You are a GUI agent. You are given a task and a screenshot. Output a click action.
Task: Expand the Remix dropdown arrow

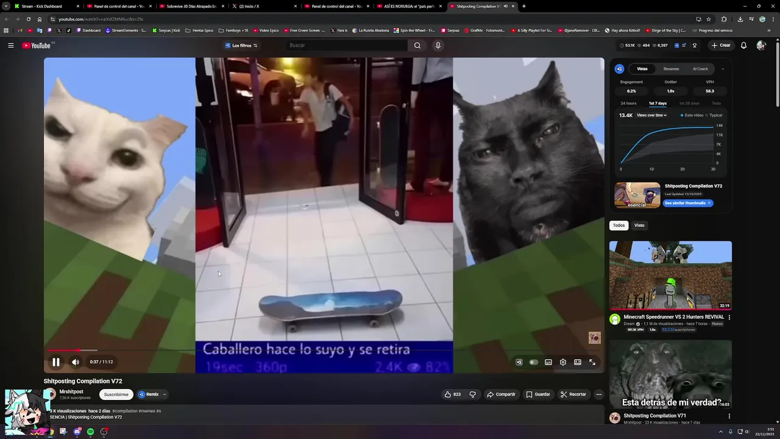165,394
